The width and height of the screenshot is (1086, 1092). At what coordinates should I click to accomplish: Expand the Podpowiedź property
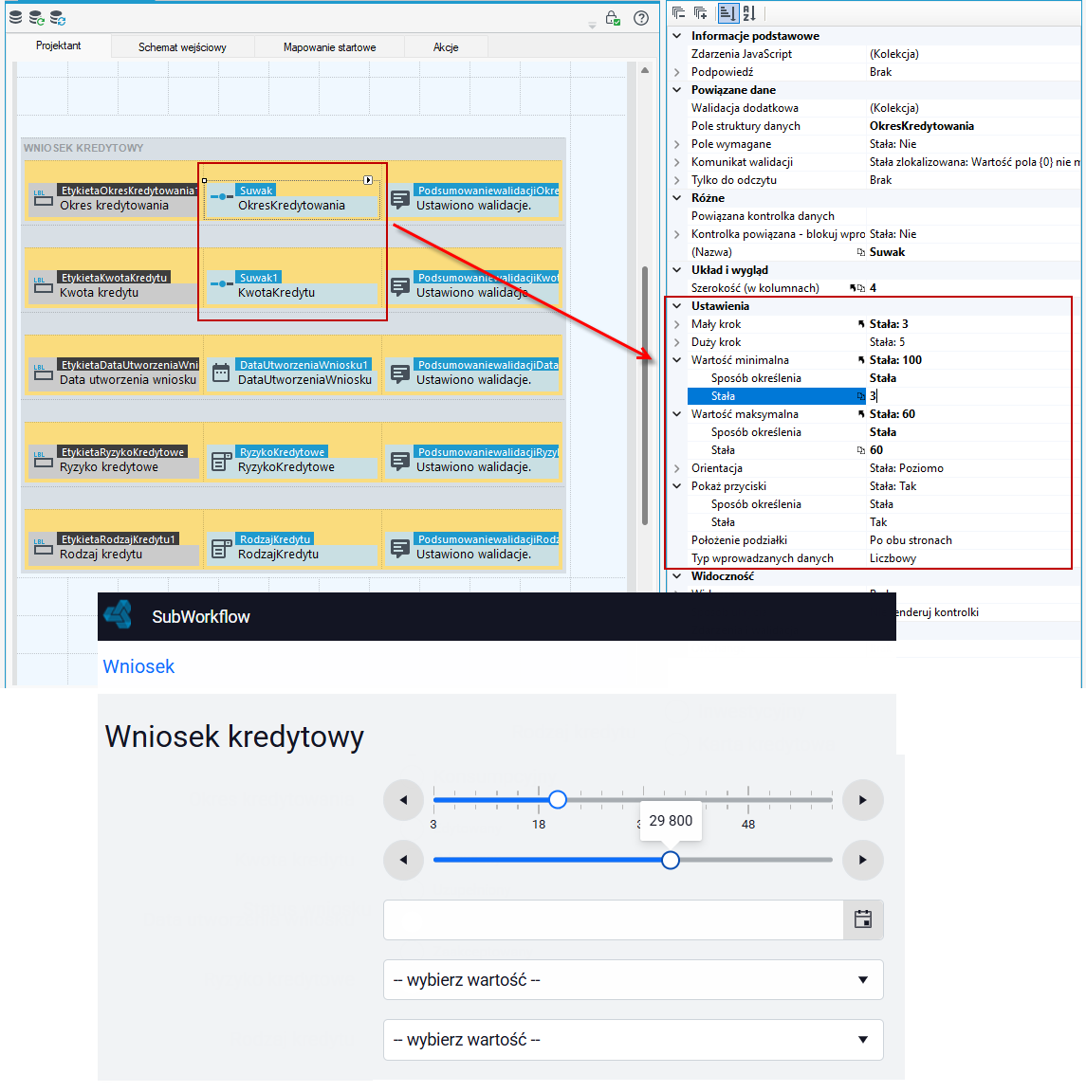(677, 72)
